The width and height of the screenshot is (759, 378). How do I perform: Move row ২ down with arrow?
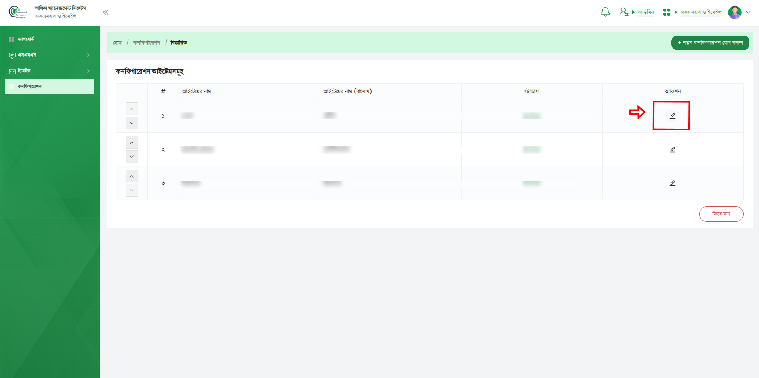click(132, 157)
